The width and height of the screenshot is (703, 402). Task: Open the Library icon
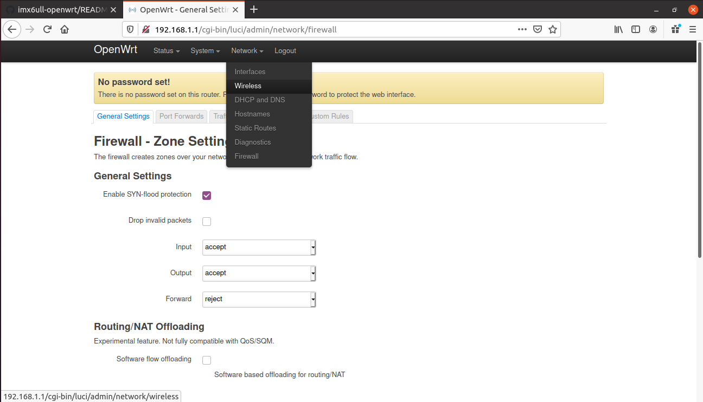[618, 29]
